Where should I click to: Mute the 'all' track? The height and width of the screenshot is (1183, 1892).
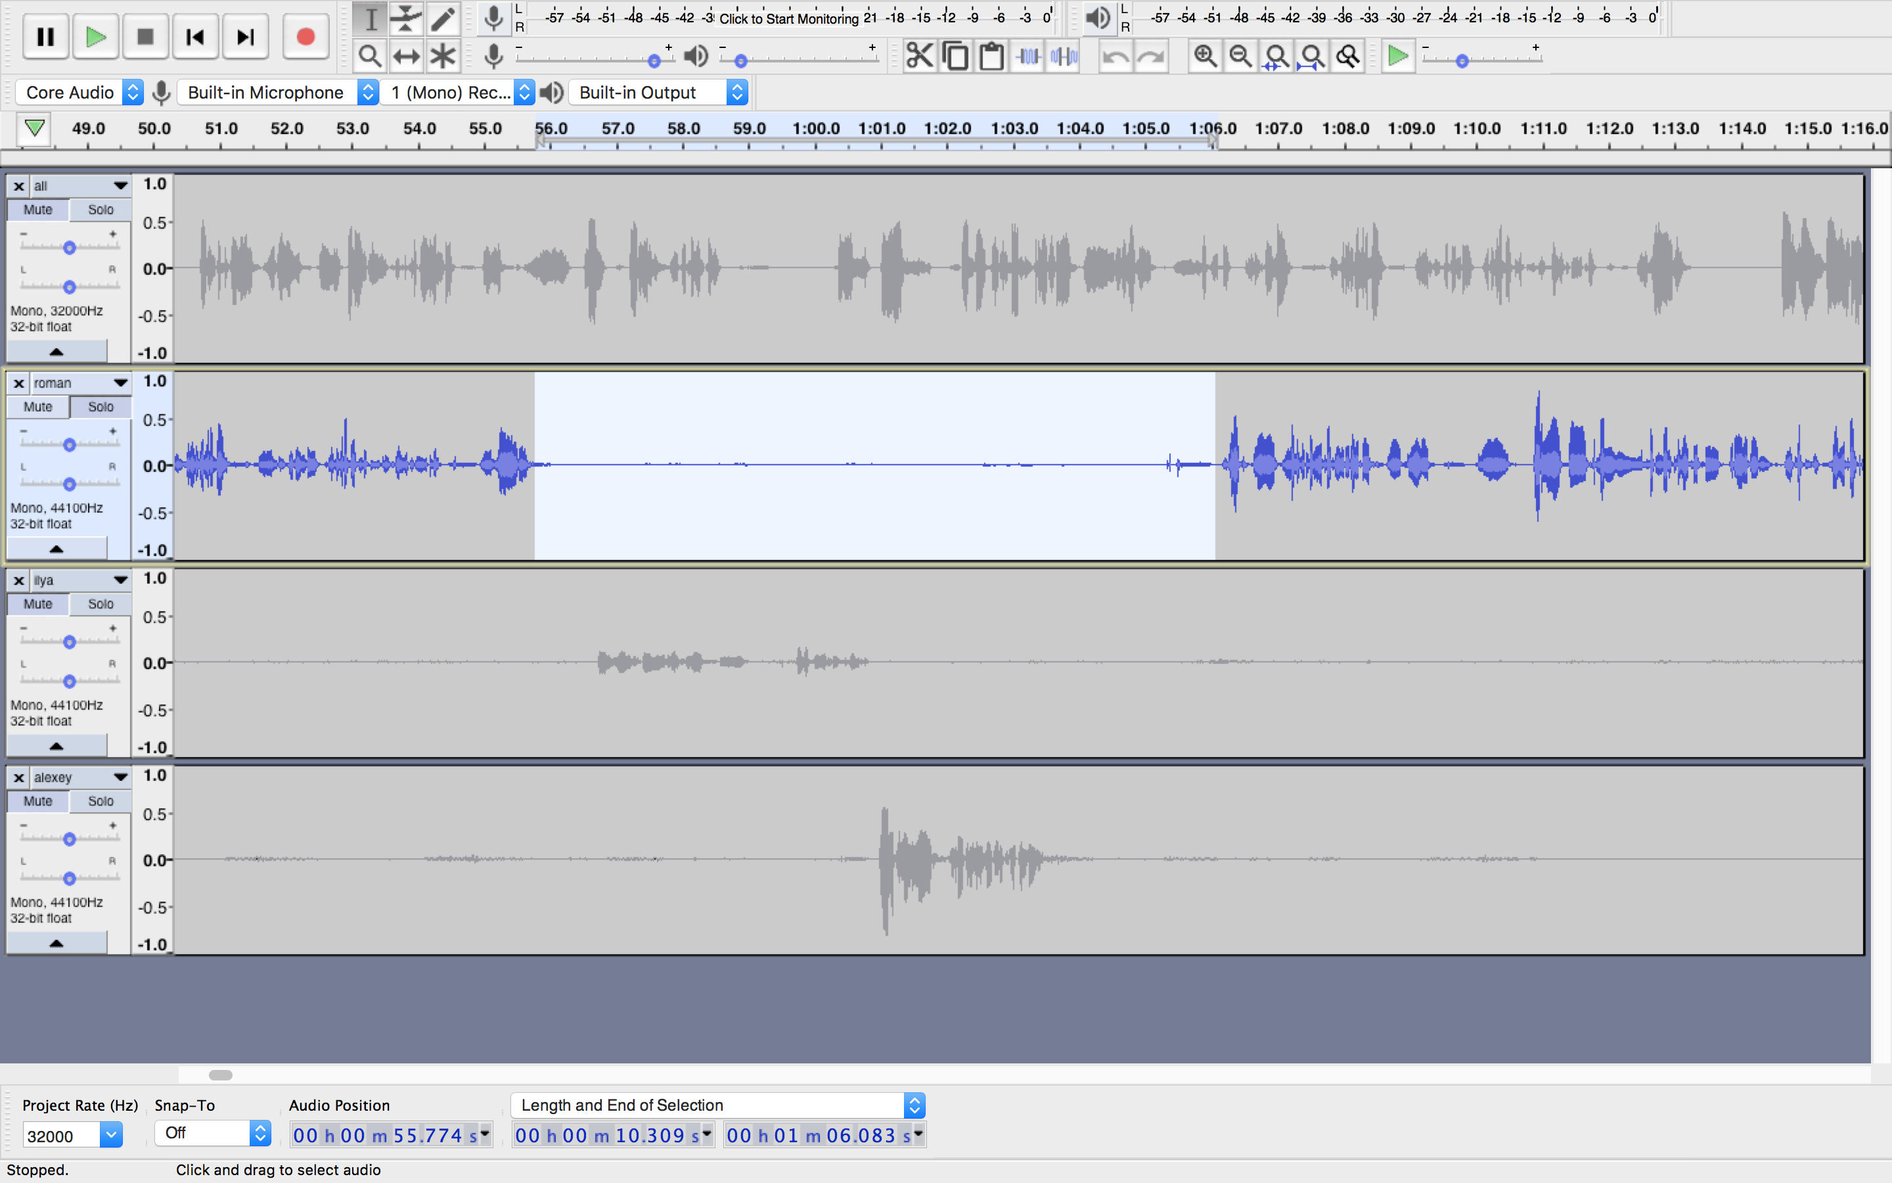(37, 210)
